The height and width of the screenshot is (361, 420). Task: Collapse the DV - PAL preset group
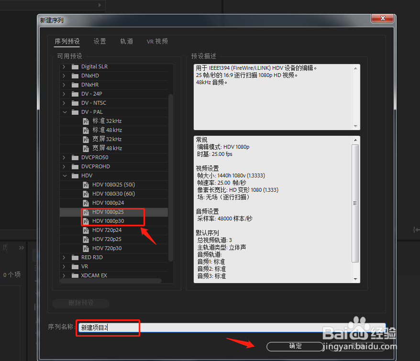(x=64, y=112)
